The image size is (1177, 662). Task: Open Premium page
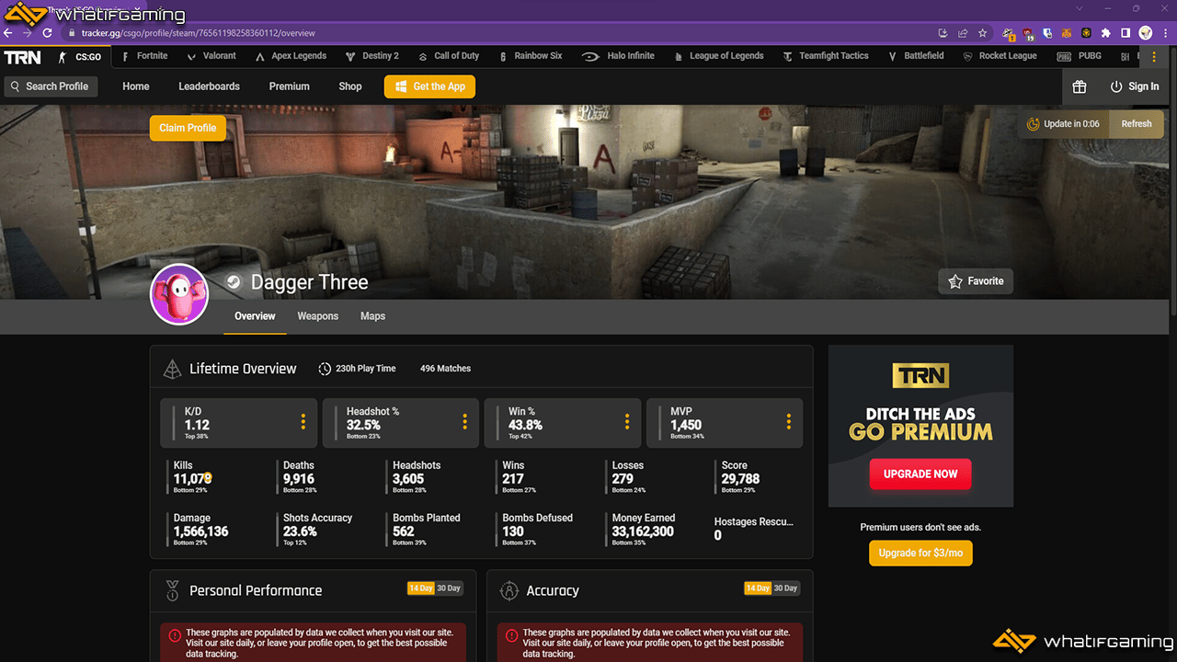pos(289,86)
